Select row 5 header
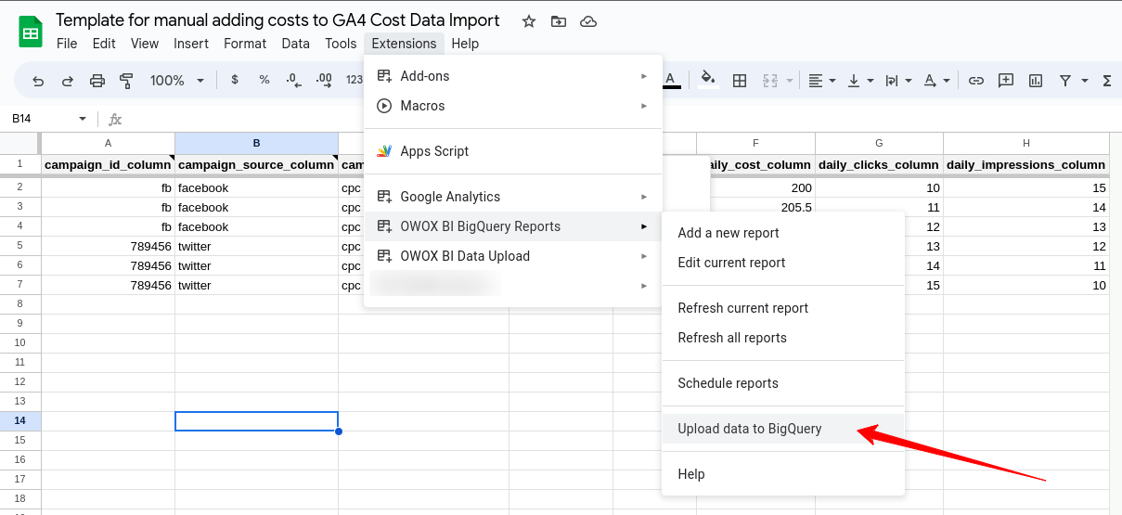Viewport: 1122px width, 515px height. click(19, 246)
